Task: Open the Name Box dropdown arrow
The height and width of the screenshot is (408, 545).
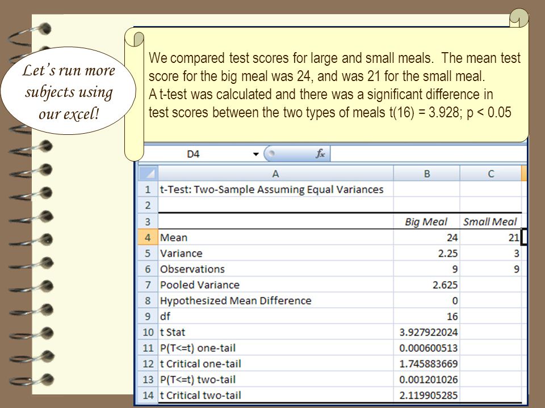Action: [256, 154]
